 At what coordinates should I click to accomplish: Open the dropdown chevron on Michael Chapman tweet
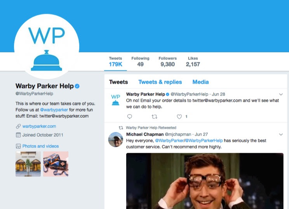pos(281,134)
